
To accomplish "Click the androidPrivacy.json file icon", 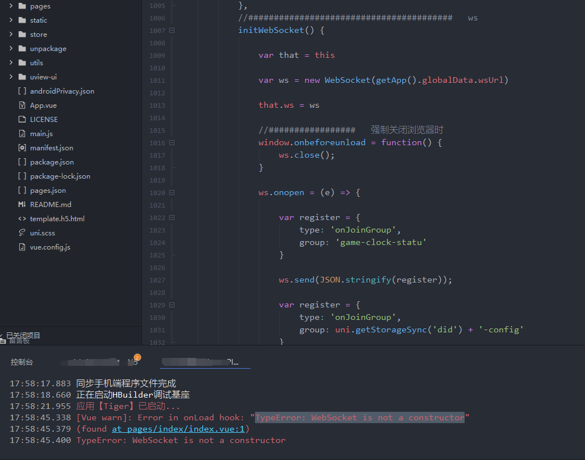I will [x=23, y=91].
